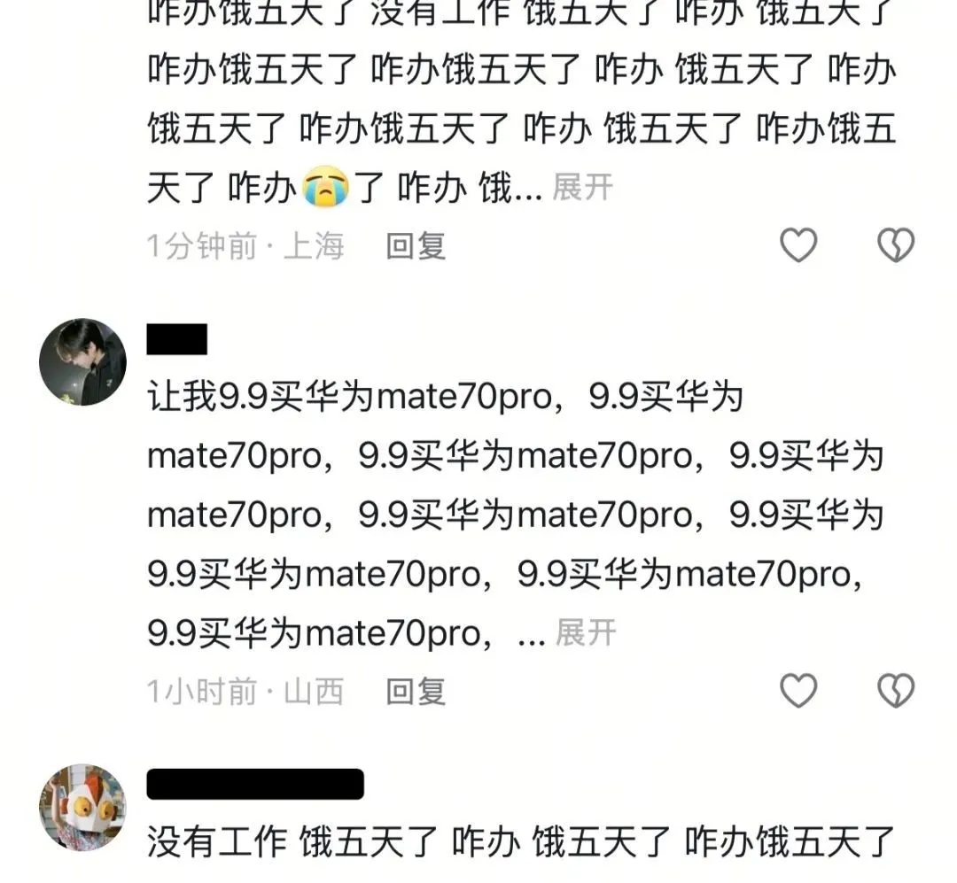Select the 山西 location label
The height and width of the screenshot is (883, 957).
click(x=314, y=692)
